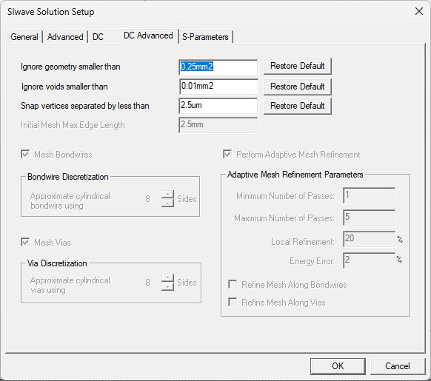Increase via sides with up arrow
The width and height of the screenshot is (431, 381).
pyautogui.click(x=167, y=277)
